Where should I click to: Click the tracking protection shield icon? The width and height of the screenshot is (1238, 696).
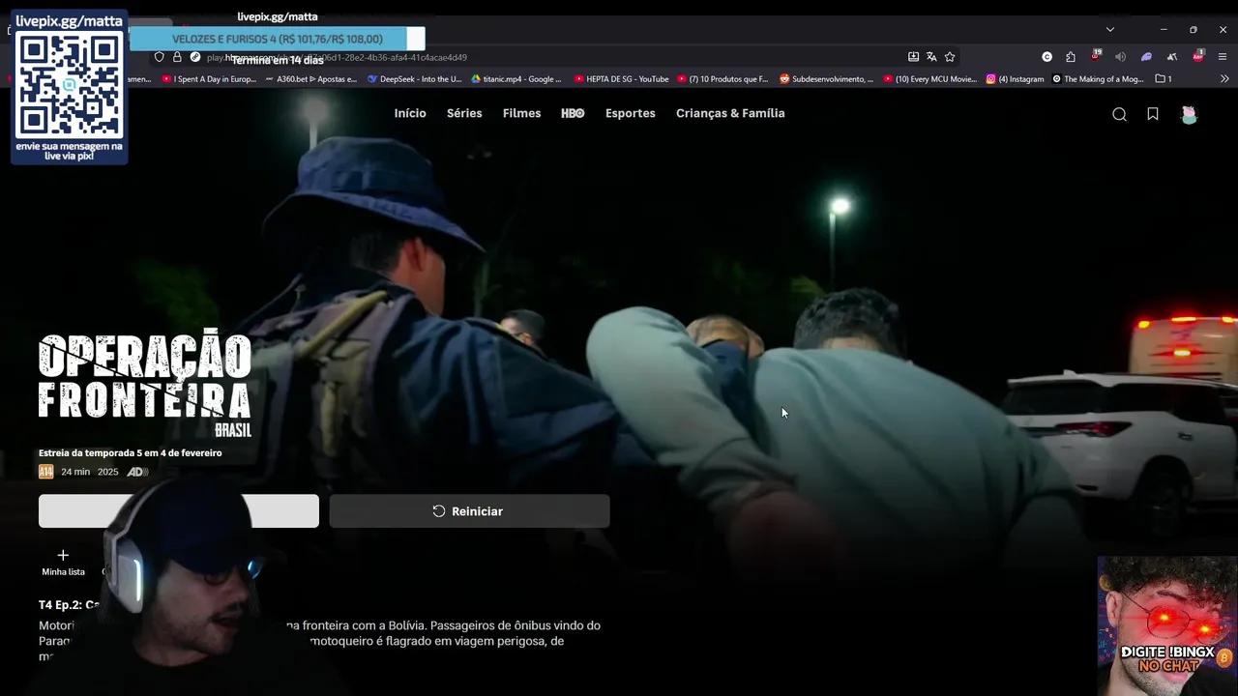(160, 57)
